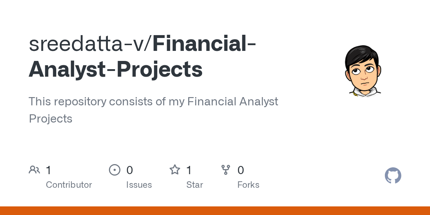Open the 'Issues' label
Viewport: 430px width, 215px height.
pos(139,185)
